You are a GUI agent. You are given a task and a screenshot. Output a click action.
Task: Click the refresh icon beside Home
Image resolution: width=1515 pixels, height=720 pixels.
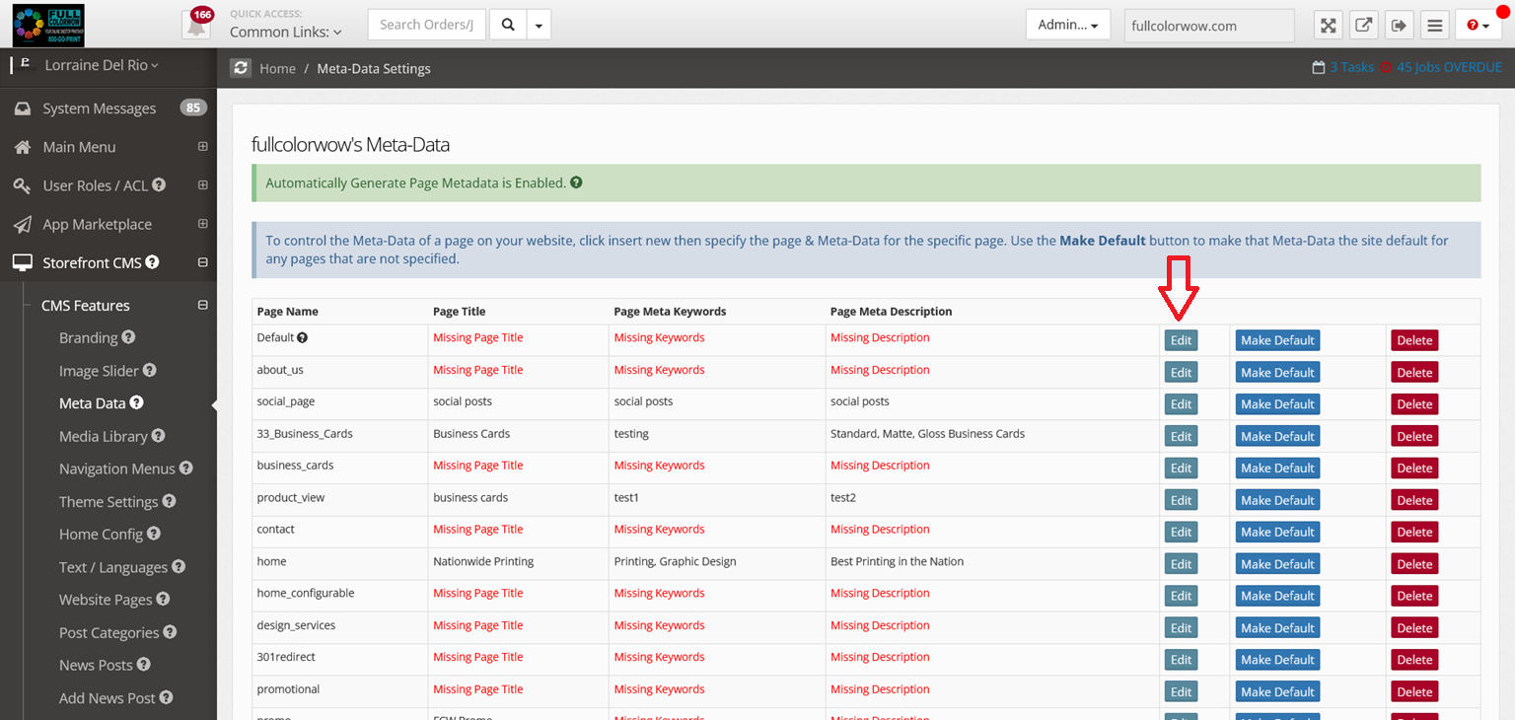pyautogui.click(x=241, y=68)
